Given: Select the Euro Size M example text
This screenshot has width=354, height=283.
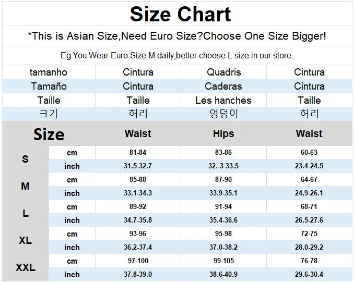Looking at the screenshot, I should pyautogui.click(x=177, y=55).
